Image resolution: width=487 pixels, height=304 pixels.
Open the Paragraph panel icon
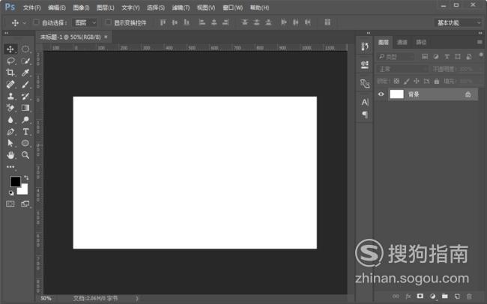[365, 115]
